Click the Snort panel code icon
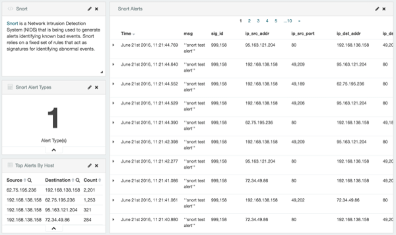 tap(10, 9)
